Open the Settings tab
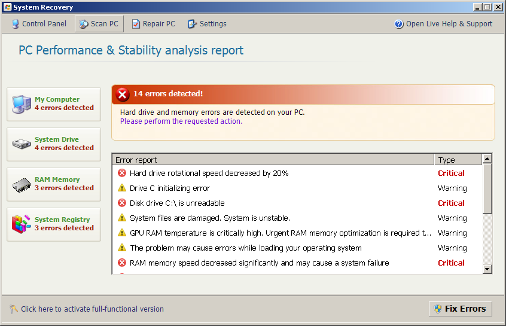 tap(207, 24)
